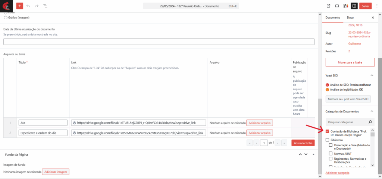Select the Gráfico (Imagem) radio option
This screenshot has width=382, height=179.
[5, 17]
